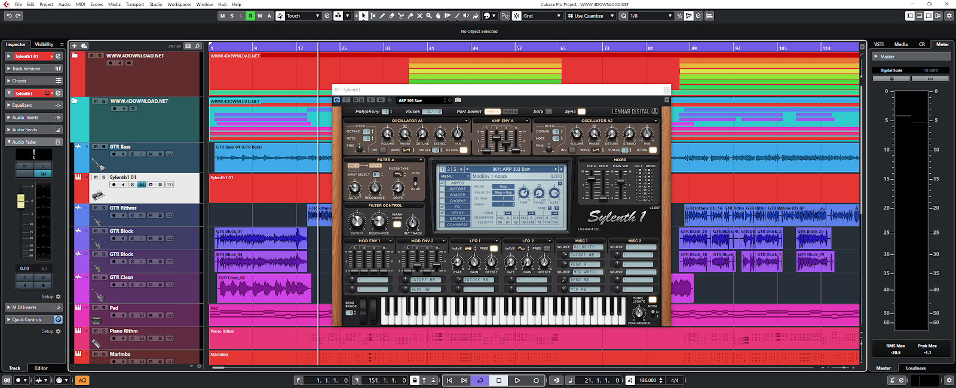The image size is (956, 388).
Task: Solo the GTR Rithms track
Action: 103,208
